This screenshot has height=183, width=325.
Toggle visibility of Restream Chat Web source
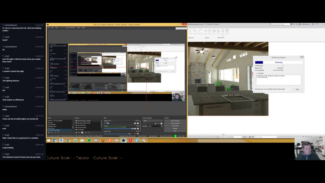coord(76,123)
